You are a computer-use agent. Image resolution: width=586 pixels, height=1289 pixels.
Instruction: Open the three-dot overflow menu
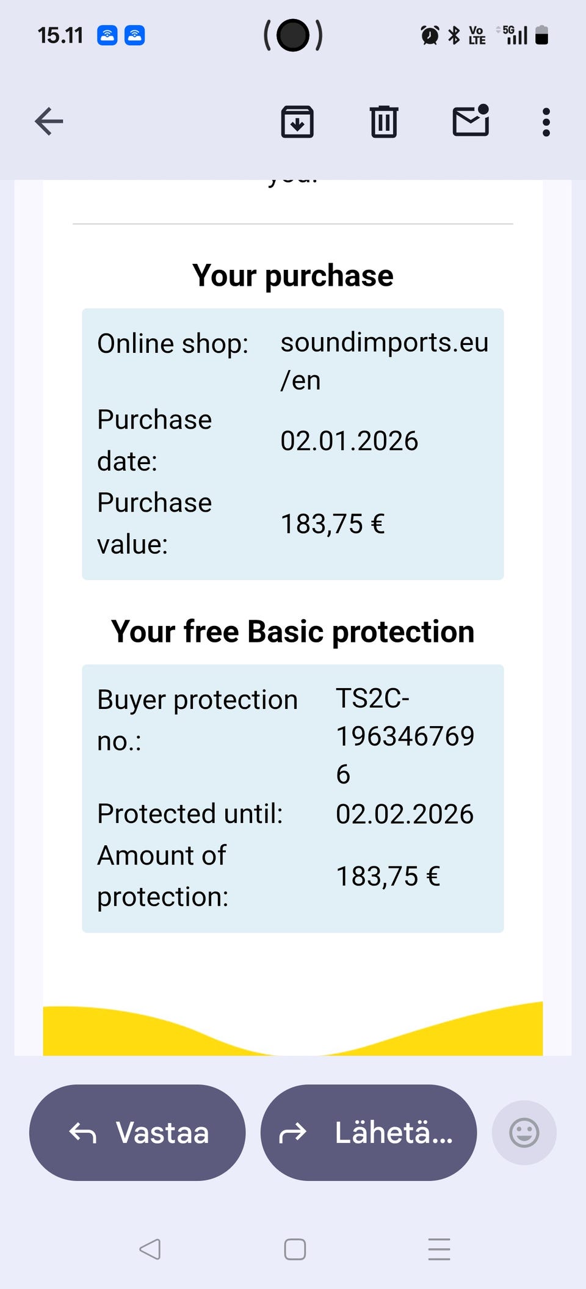click(x=546, y=122)
